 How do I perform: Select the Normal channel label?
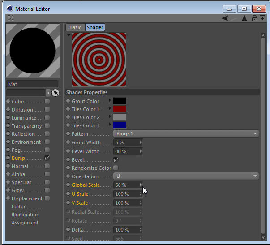coord(20,166)
